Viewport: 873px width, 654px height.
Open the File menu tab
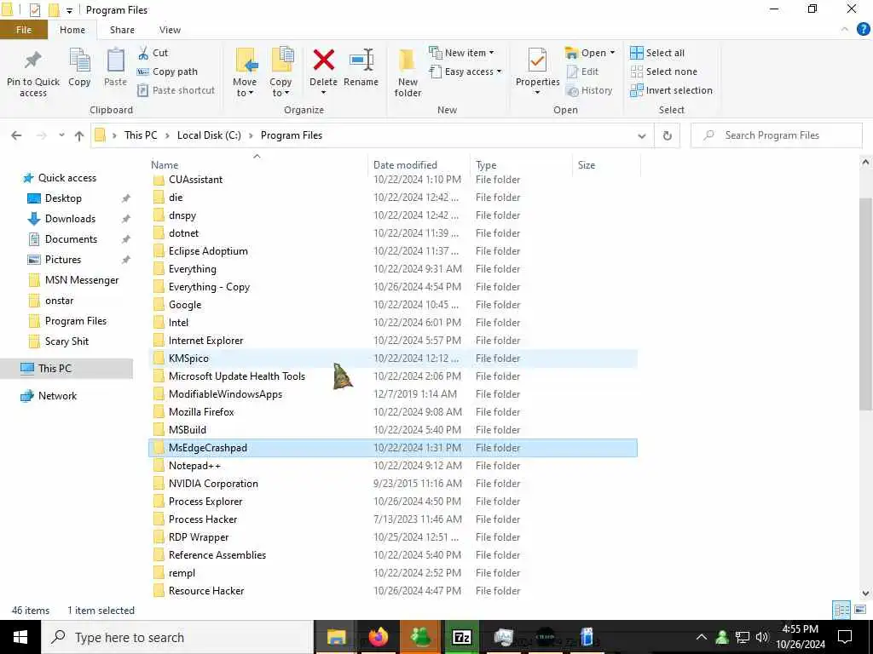(24, 30)
